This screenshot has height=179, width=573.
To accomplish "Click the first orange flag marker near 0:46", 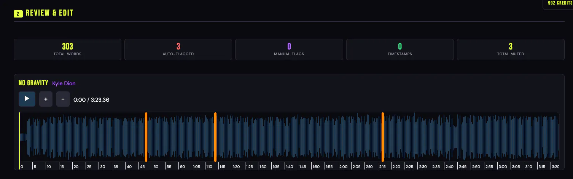I will coord(146,137).
